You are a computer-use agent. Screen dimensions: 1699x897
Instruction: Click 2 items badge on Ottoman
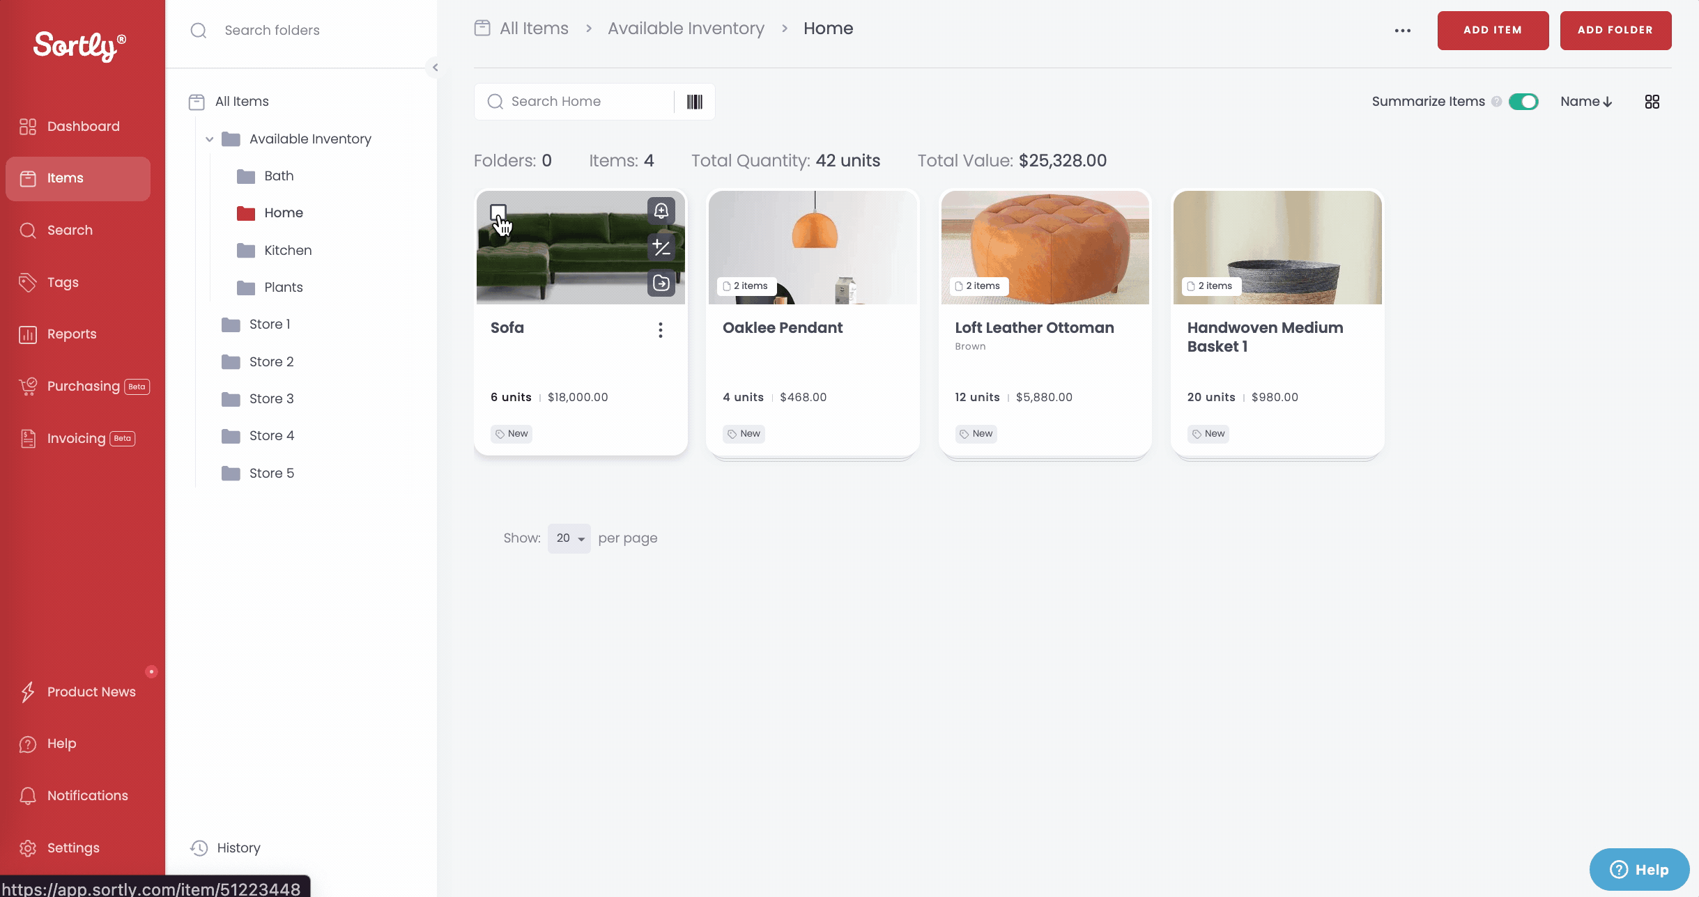click(x=978, y=286)
